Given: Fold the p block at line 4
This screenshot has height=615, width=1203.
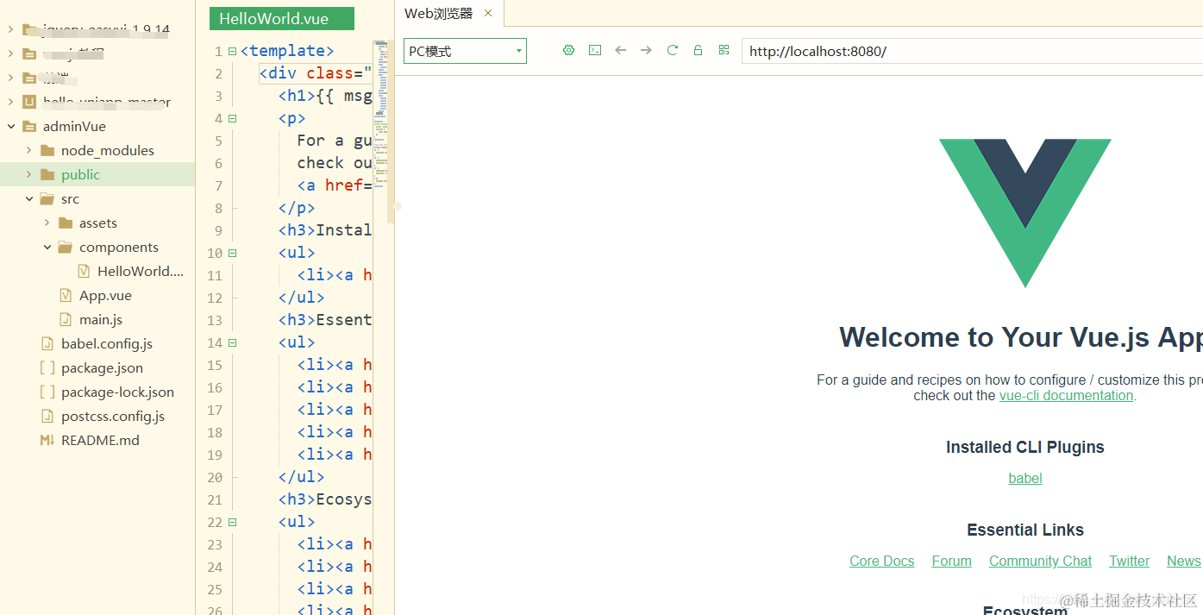Looking at the screenshot, I should tap(232, 118).
